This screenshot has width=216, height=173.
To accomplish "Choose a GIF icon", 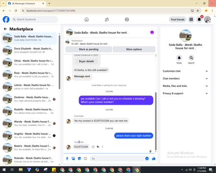I will (86, 159).
